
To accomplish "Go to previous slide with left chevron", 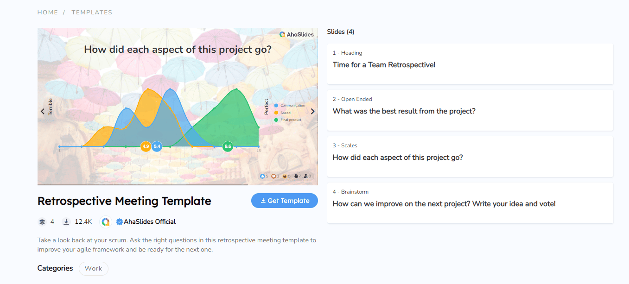I will (x=43, y=111).
